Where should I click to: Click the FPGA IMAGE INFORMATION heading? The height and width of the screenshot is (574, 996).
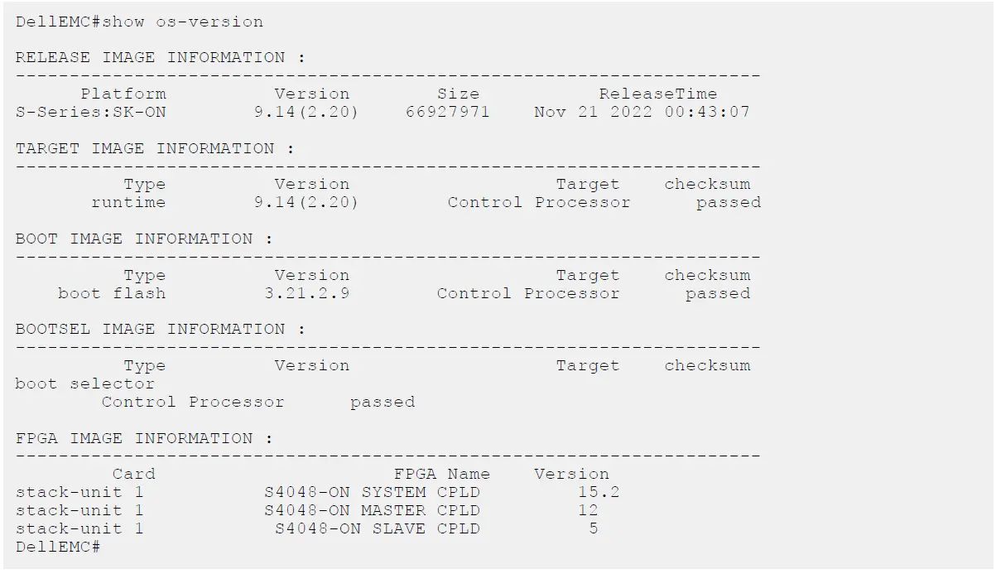[144, 439]
